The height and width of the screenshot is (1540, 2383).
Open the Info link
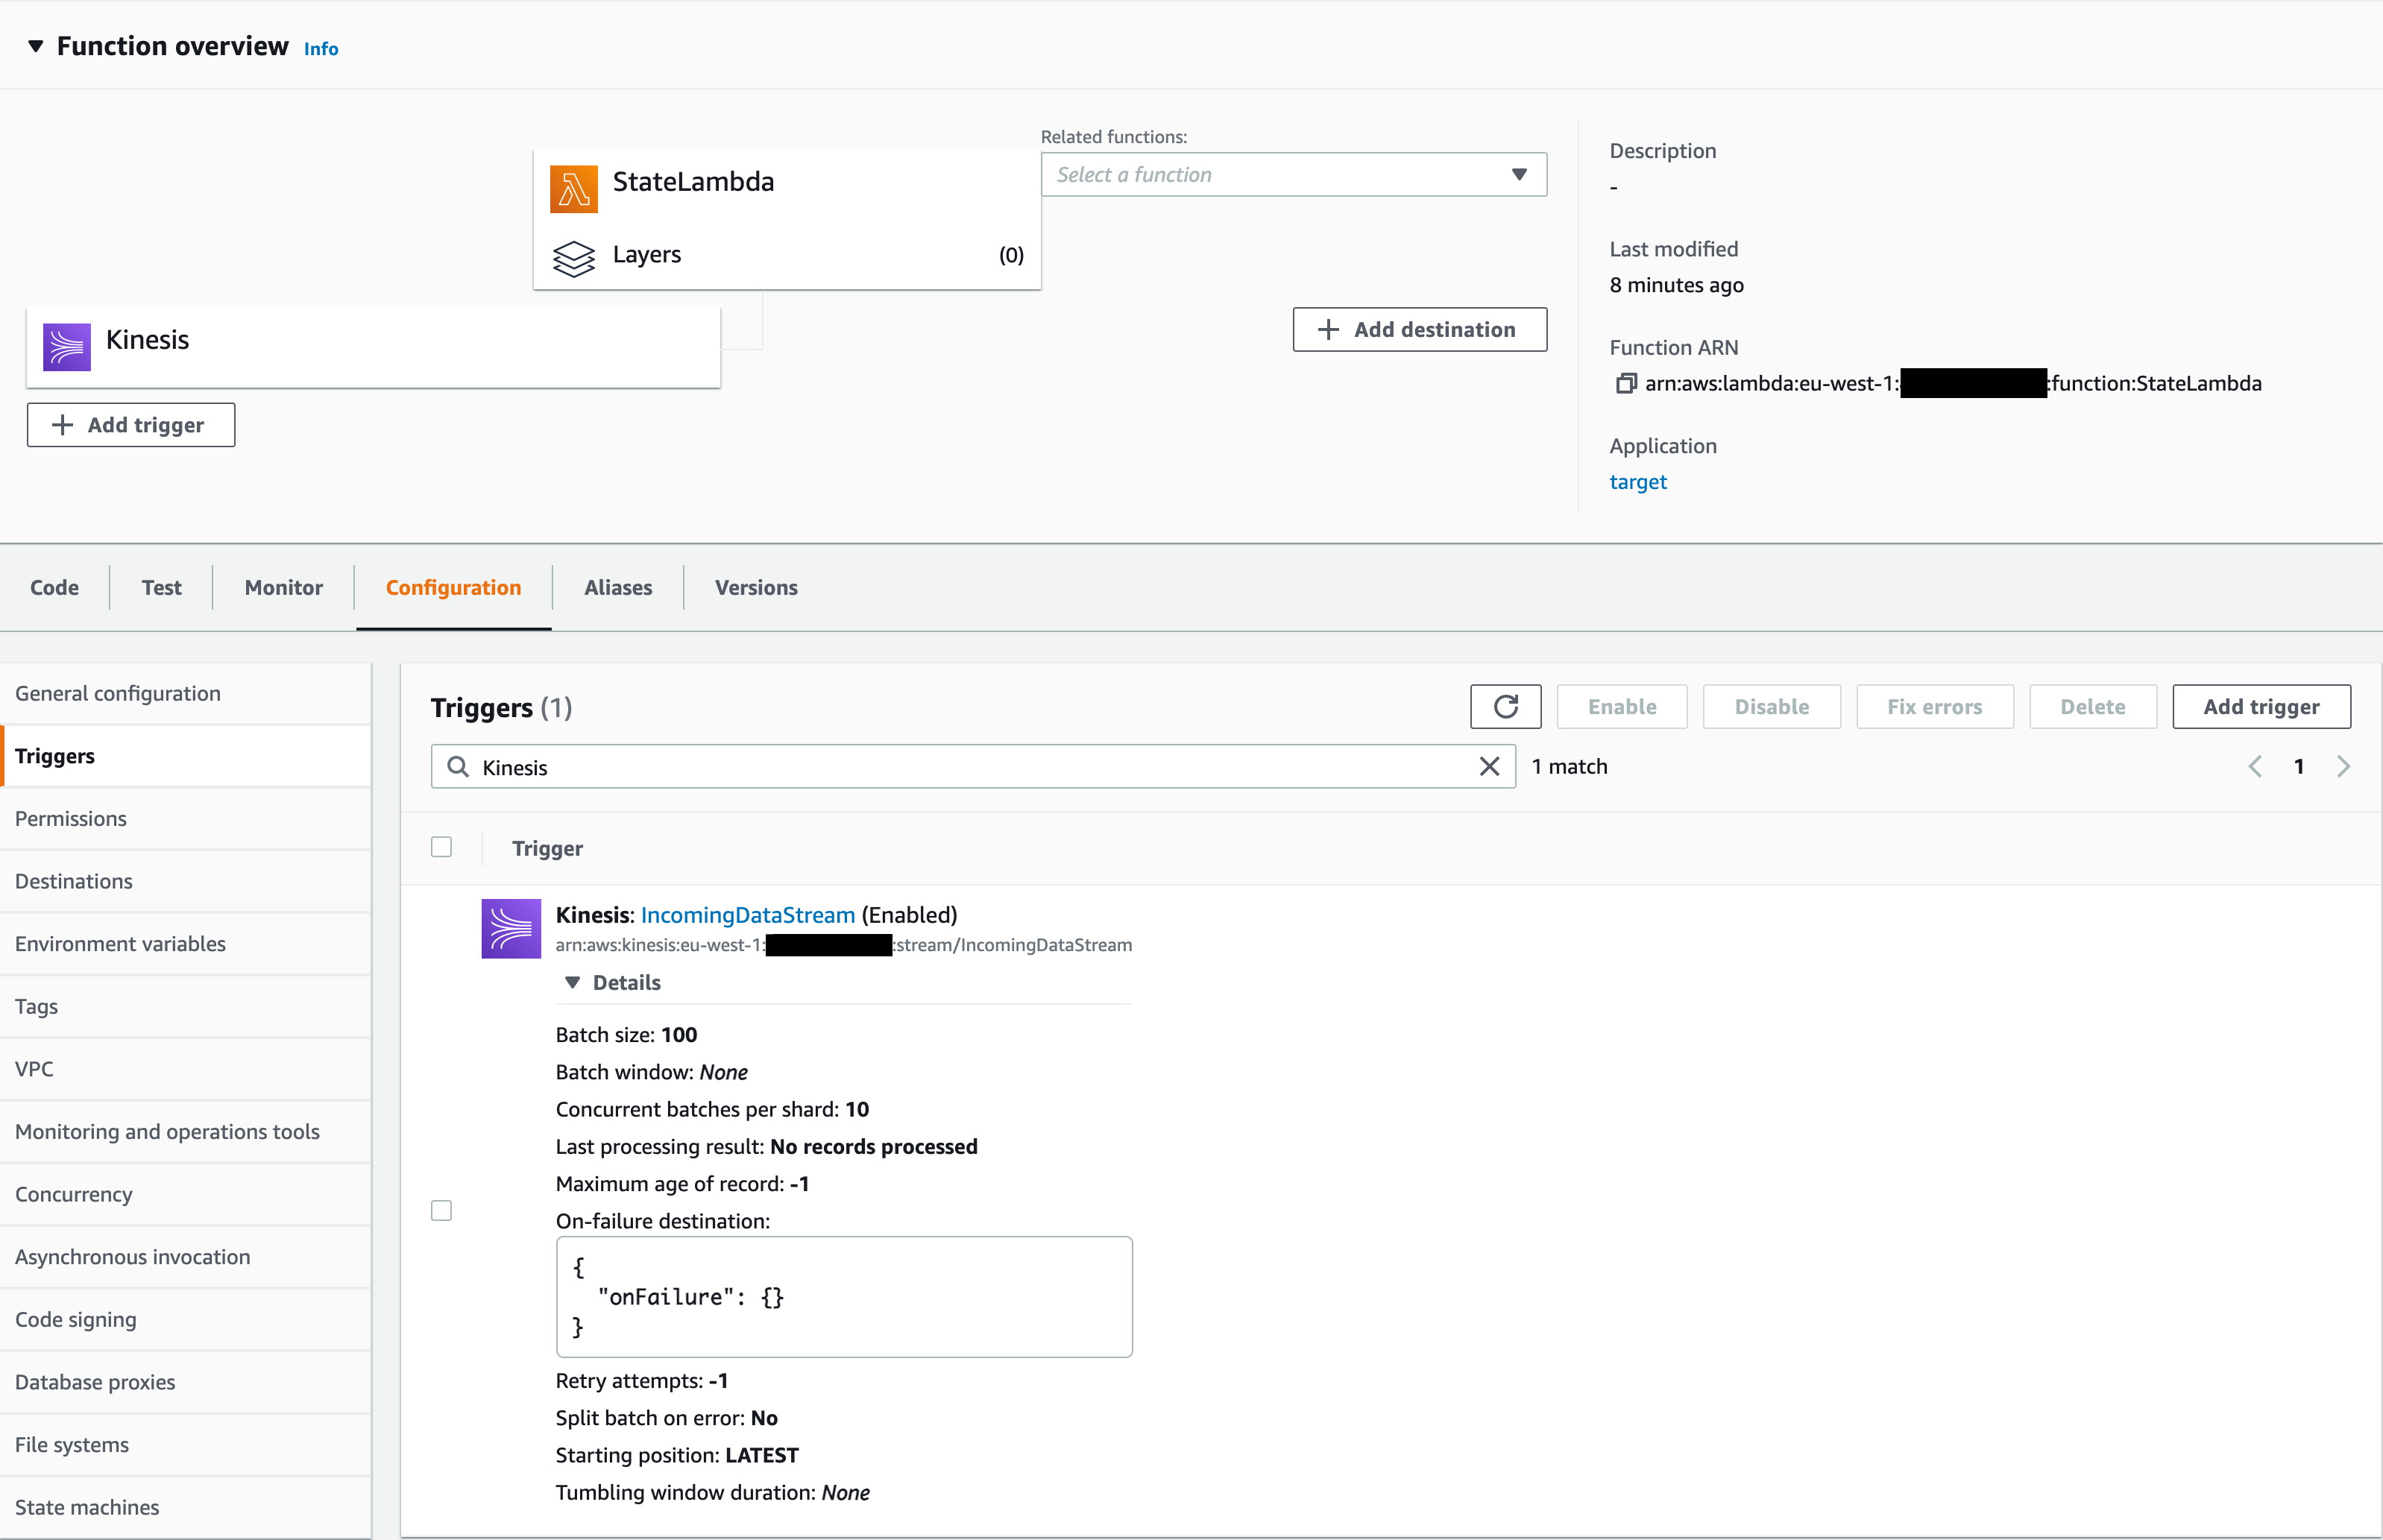click(x=321, y=48)
